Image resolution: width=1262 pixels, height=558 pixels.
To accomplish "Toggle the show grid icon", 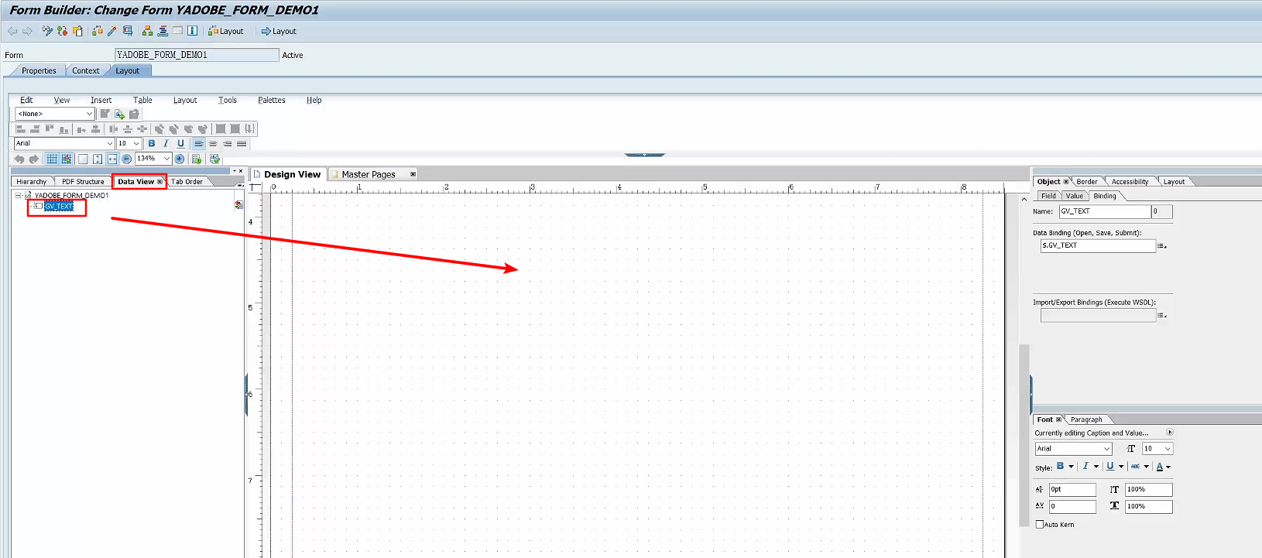I will click(52, 159).
